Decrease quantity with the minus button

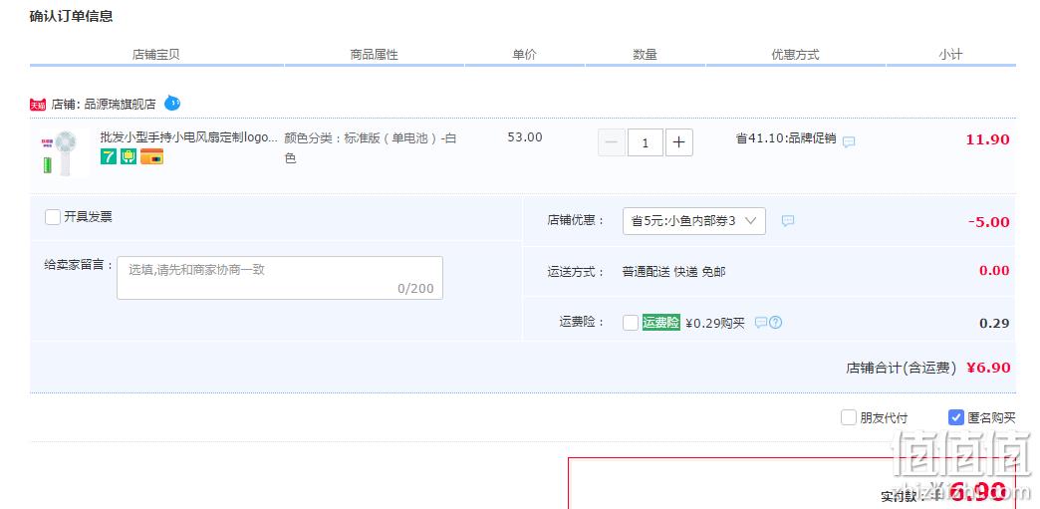pyautogui.click(x=612, y=142)
